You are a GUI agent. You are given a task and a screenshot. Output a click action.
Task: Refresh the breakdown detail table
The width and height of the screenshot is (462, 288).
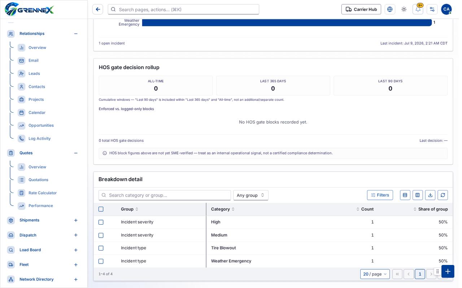click(443, 195)
